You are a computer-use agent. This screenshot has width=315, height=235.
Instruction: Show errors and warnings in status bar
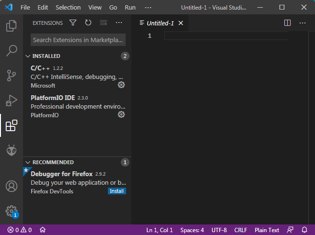pyautogui.click(x=20, y=230)
